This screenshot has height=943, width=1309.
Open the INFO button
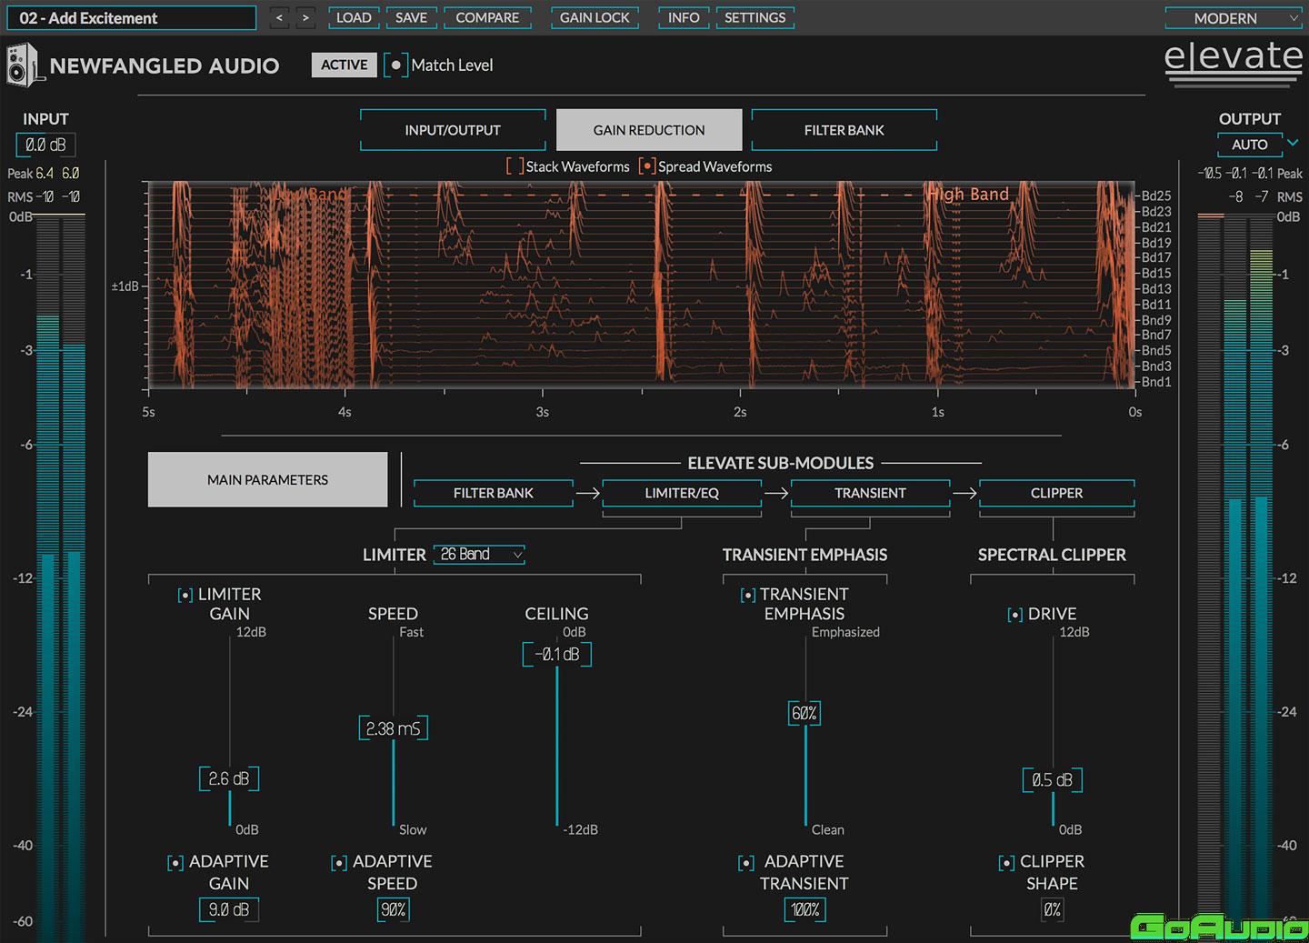(x=684, y=17)
